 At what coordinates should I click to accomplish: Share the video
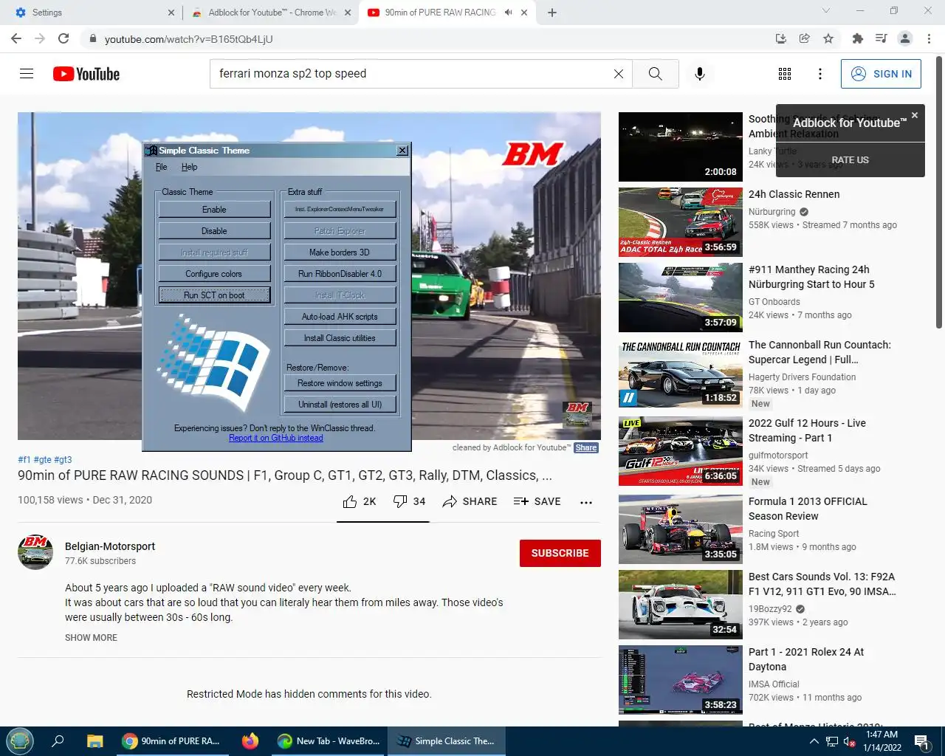point(470,501)
